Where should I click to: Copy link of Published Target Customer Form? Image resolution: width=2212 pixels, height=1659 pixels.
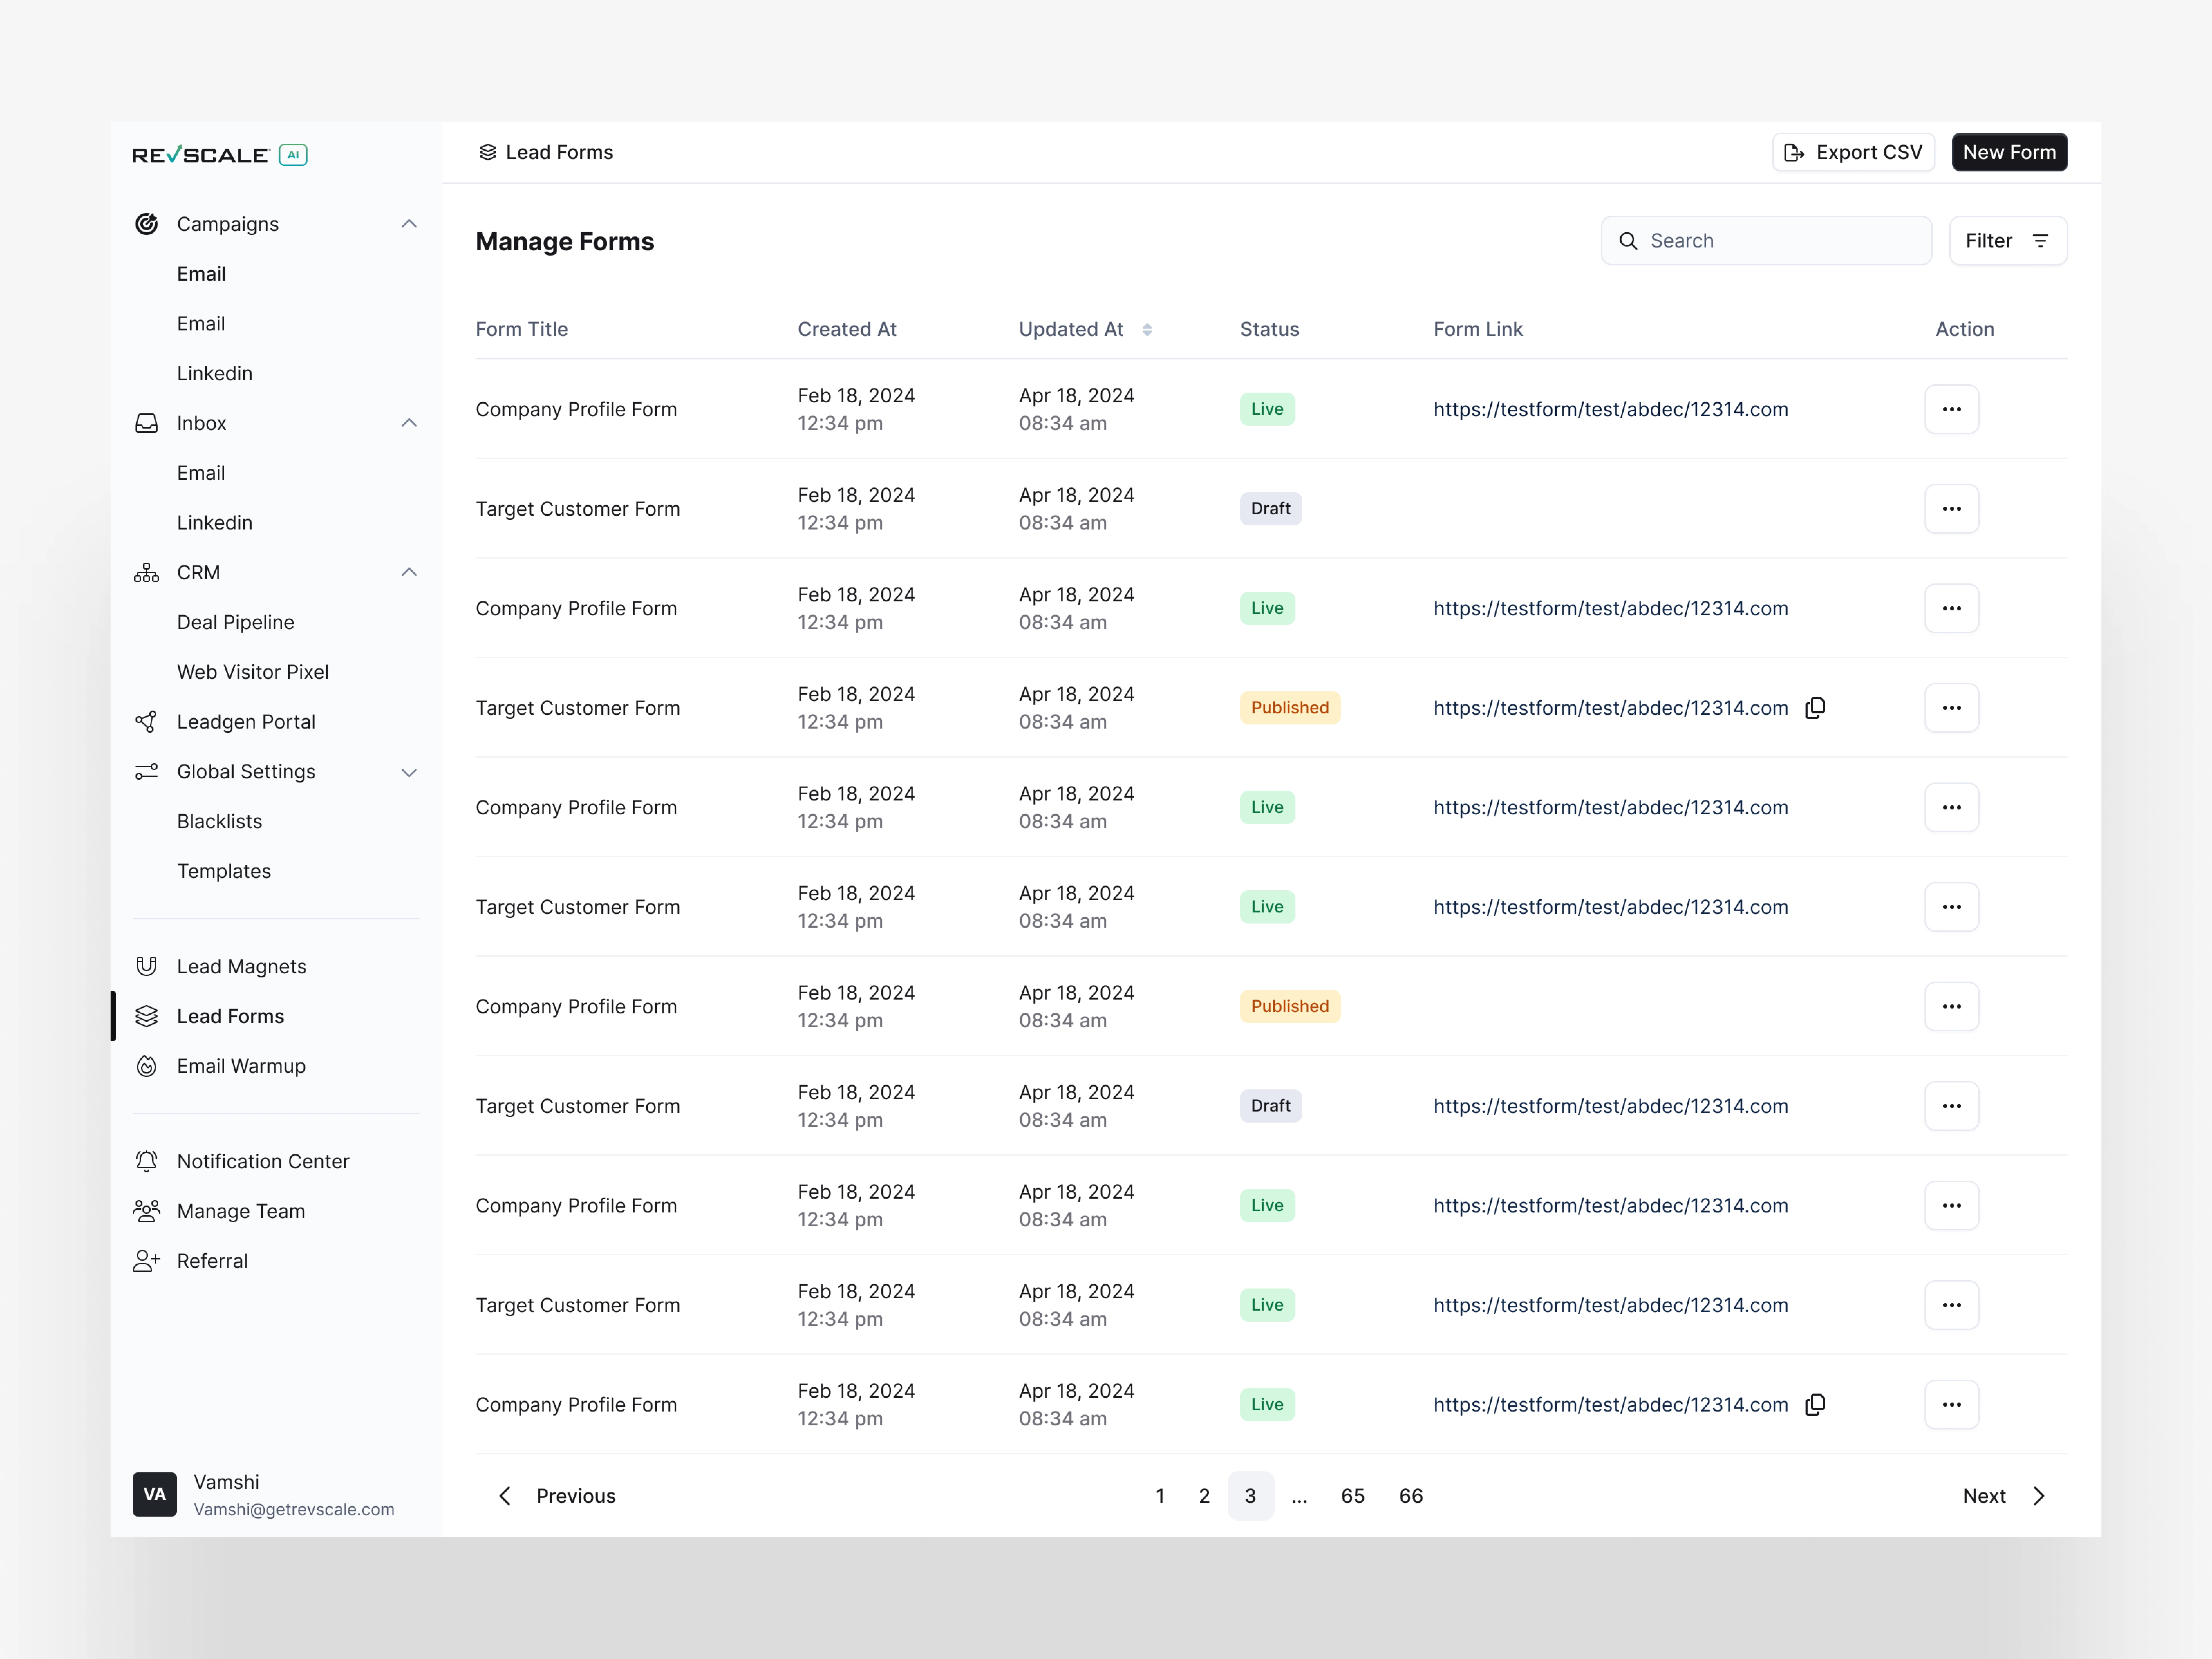pos(1815,708)
